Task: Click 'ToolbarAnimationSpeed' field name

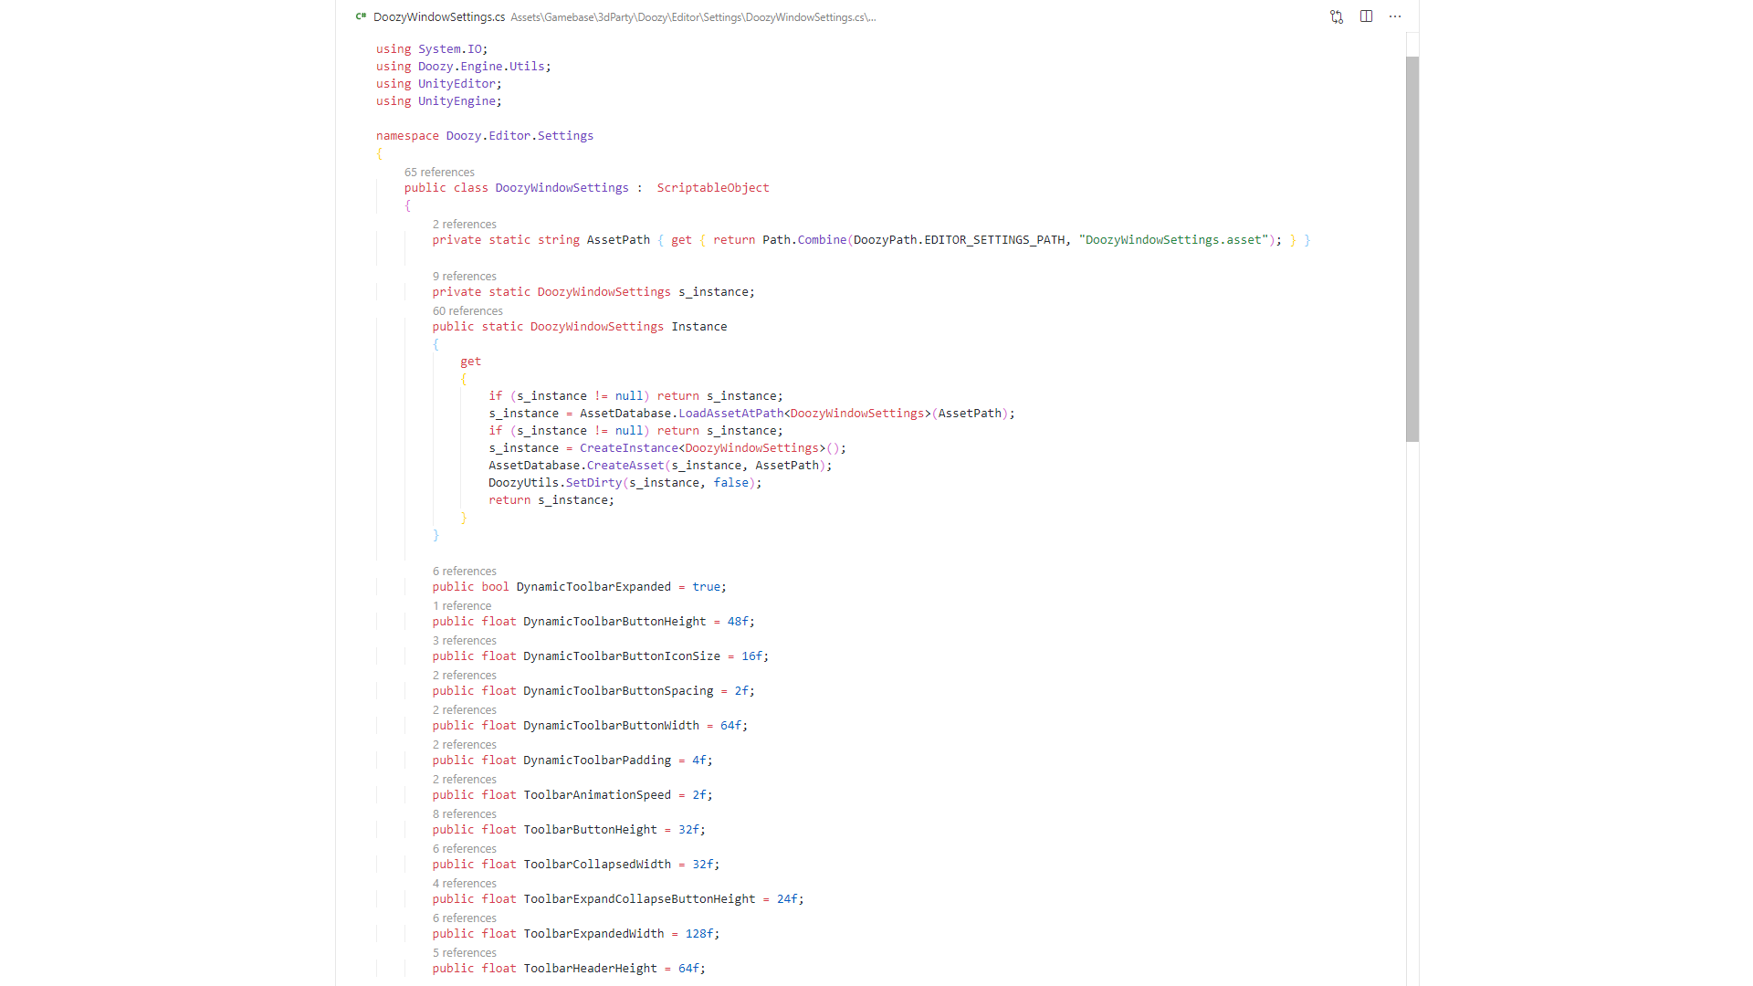Action: tap(597, 795)
